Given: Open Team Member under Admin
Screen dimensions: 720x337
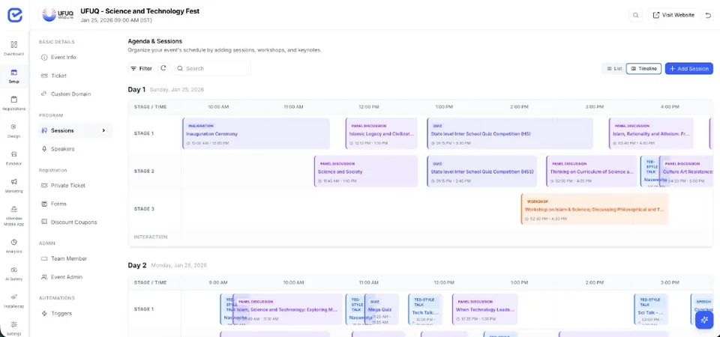Looking at the screenshot, I should pyautogui.click(x=69, y=258).
